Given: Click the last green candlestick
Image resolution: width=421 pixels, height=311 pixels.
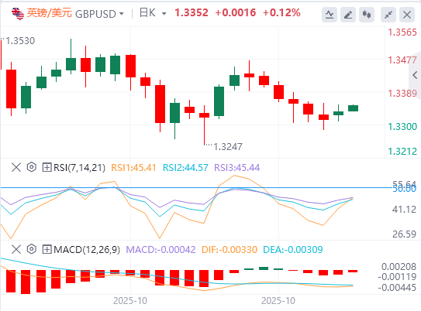Looking at the screenshot, I should point(353,108).
